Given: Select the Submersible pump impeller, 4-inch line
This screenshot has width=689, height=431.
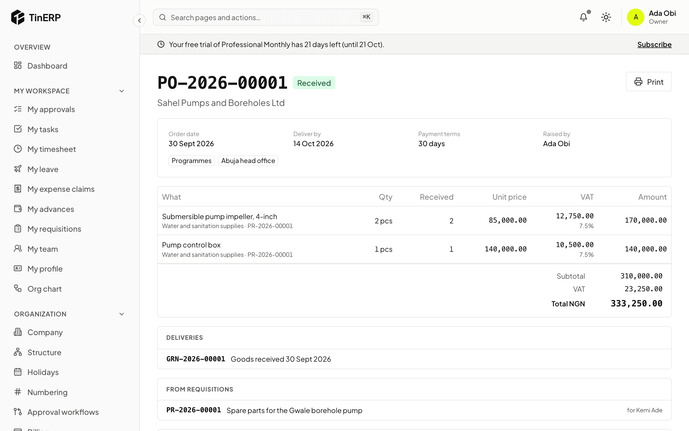Looking at the screenshot, I should pyautogui.click(x=414, y=221).
